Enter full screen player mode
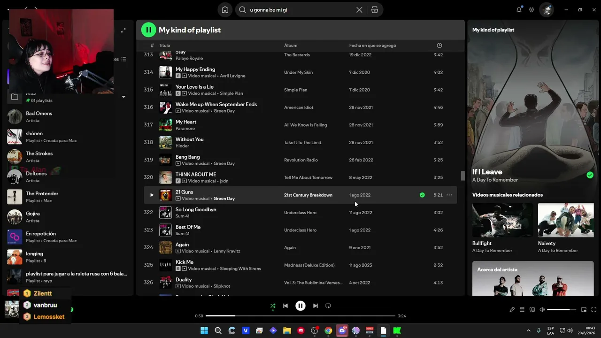This screenshot has width=601, height=338. tap(594, 310)
